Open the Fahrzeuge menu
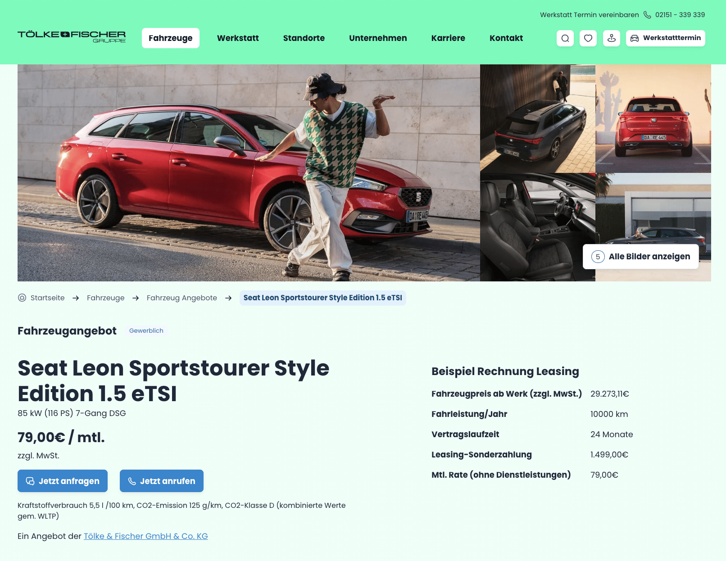Screen dimensions: 726x561 point(171,38)
